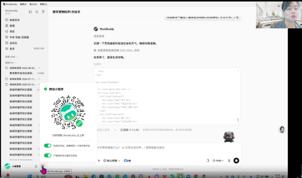Image resolution: width=302 pixels, height=178 pixels.
Task: Click the WorkBuddy mini program QR code
Action: pyautogui.click(x=68, y=112)
